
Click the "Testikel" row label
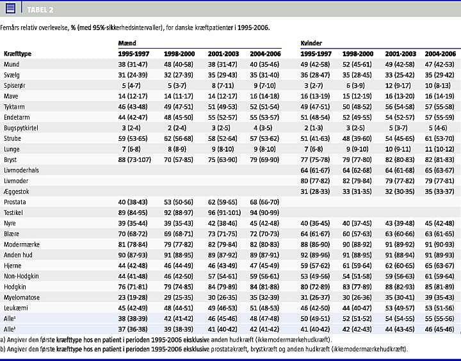(14, 211)
